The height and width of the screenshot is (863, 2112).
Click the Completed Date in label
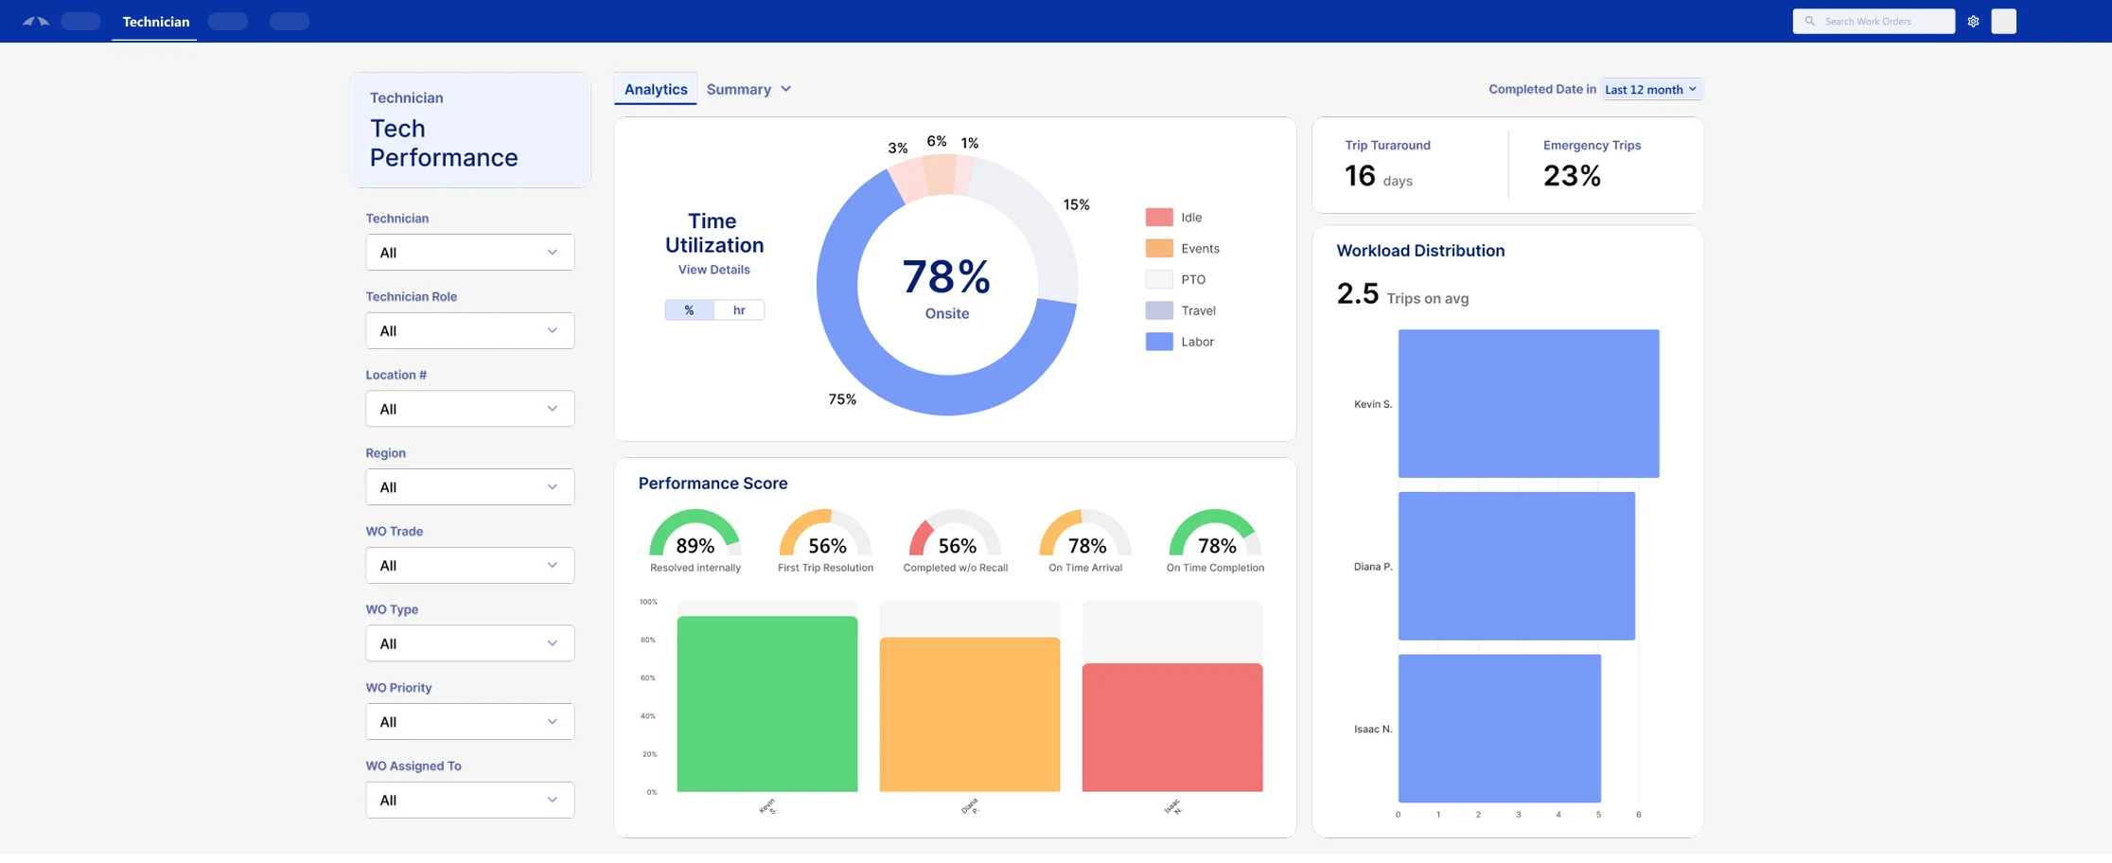[1542, 89]
